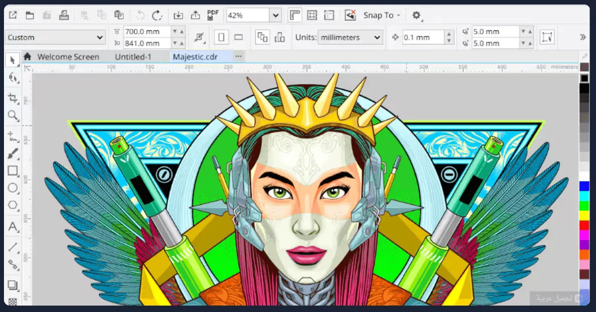The width and height of the screenshot is (596, 312).
Task: Pick the white swatch in the palette
Action: coord(585,176)
